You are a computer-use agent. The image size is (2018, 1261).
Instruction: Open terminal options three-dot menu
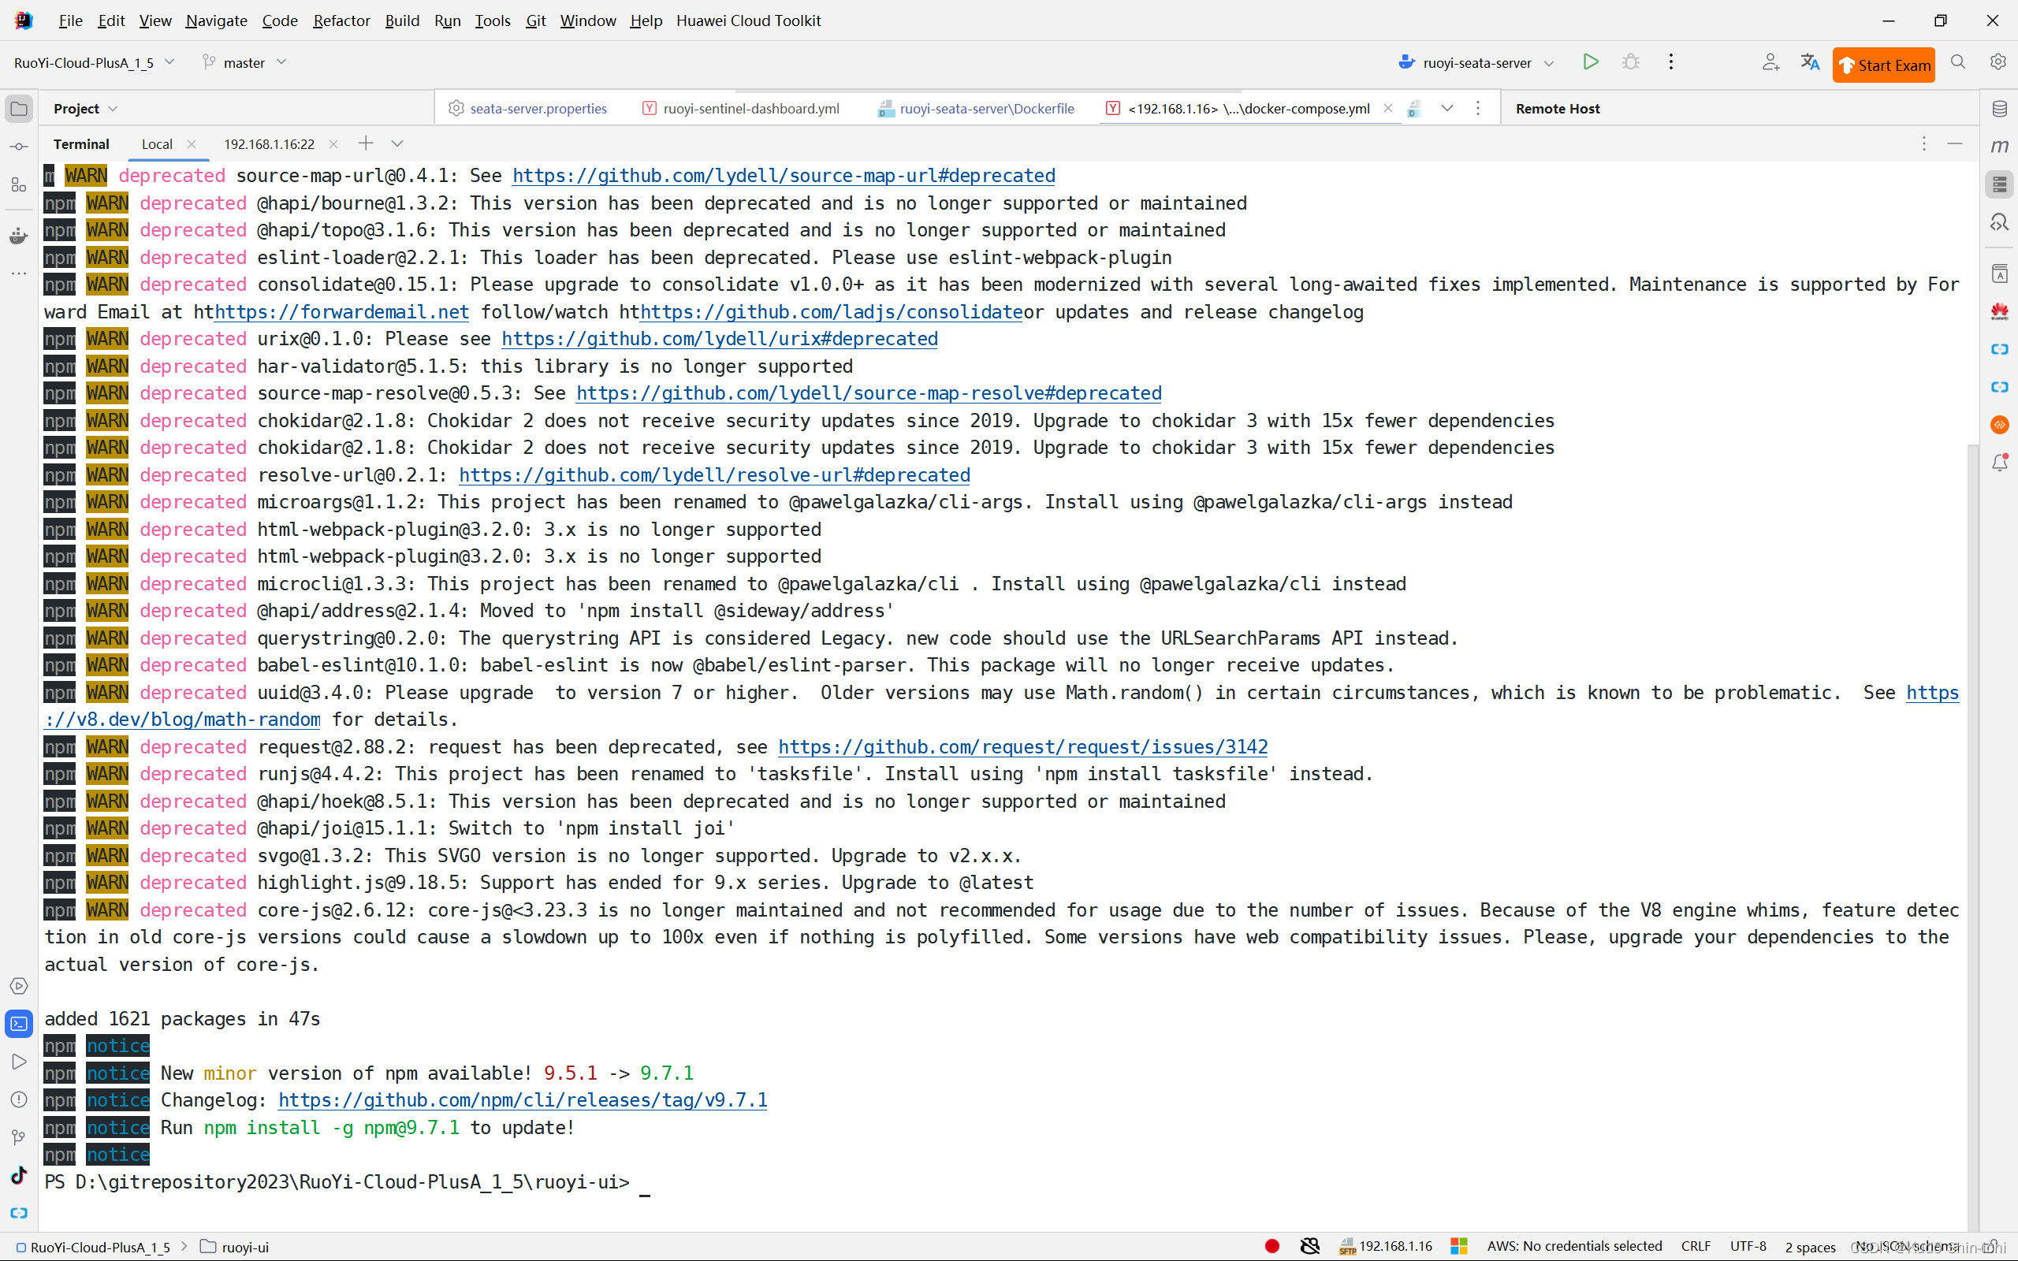pyautogui.click(x=1923, y=144)
